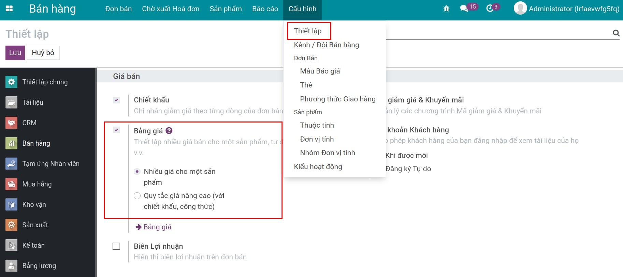Click the Kế toán invoice icon
The width and height of the screenshot is (623, 277).
tap(11, 245)
